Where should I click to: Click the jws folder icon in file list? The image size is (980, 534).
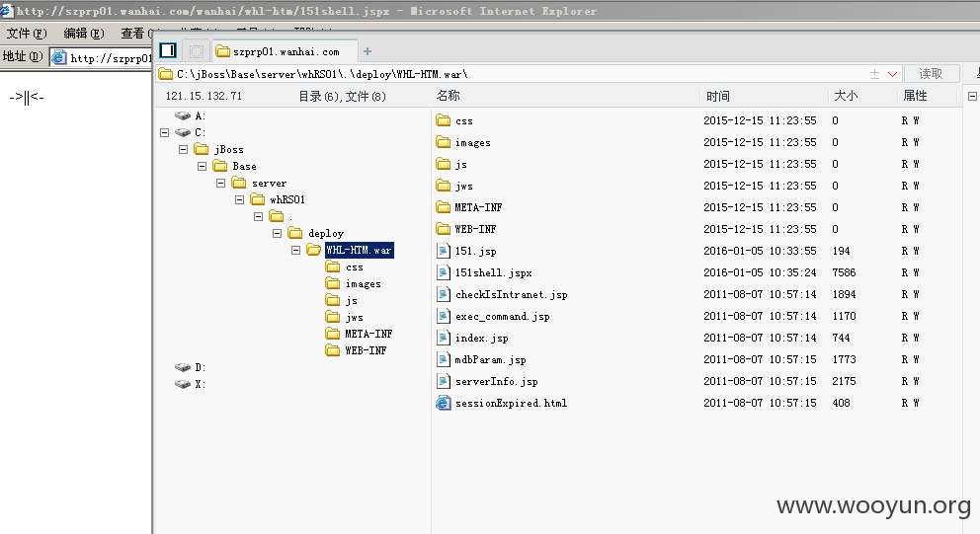click(444, 186)
